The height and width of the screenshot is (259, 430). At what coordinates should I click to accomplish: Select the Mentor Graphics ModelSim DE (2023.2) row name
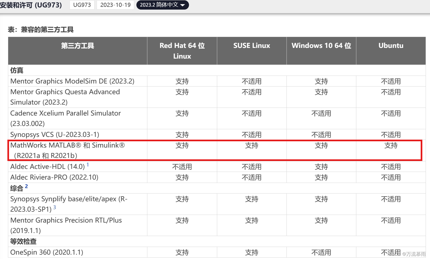click(x=72, y=81)
